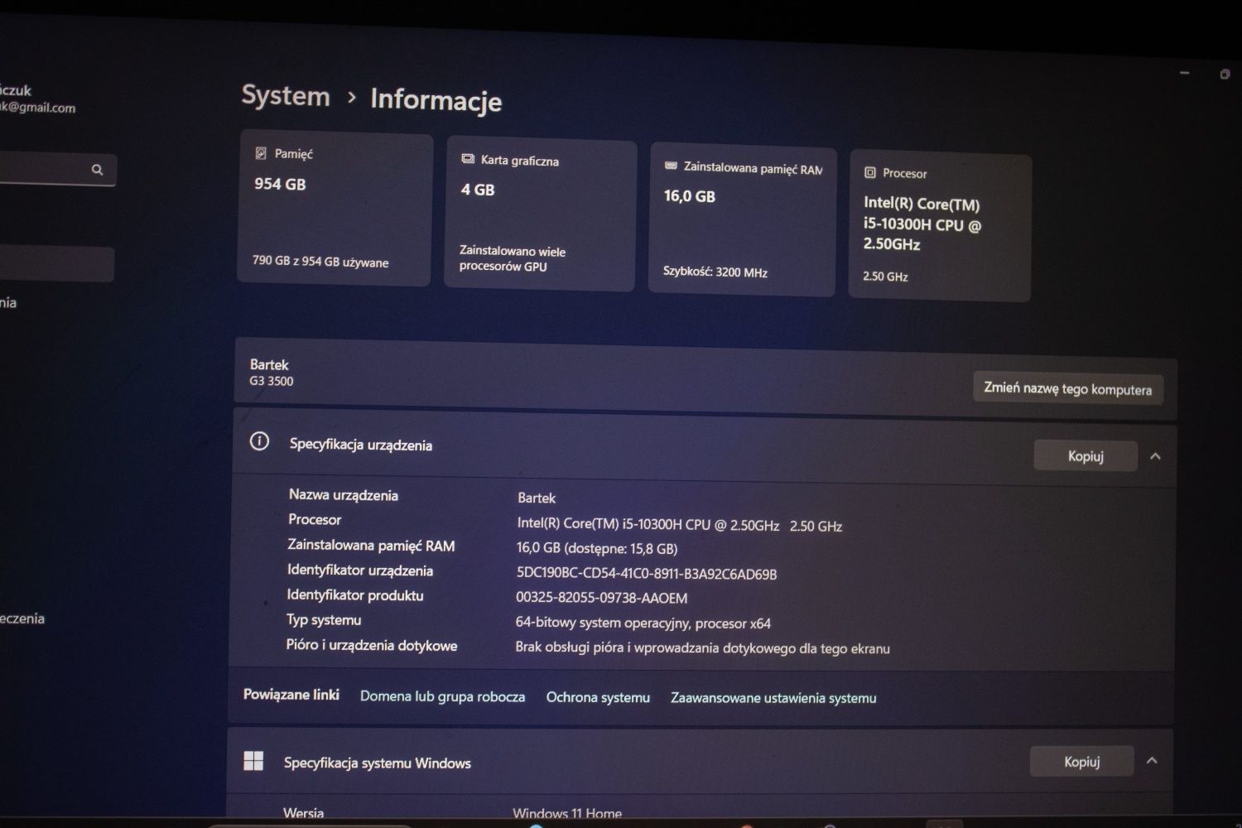The width and height of the screenshot is (1242, 828).
Task: Click the info icon beside Specyfikacja urządzenia
Action: [x=259, y=441]
